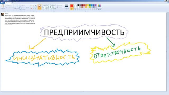Image resolution: width=169 pixels, height=95 pixels.
Task: Expand the shapes gallery more arrow
Action: [56, 9]
